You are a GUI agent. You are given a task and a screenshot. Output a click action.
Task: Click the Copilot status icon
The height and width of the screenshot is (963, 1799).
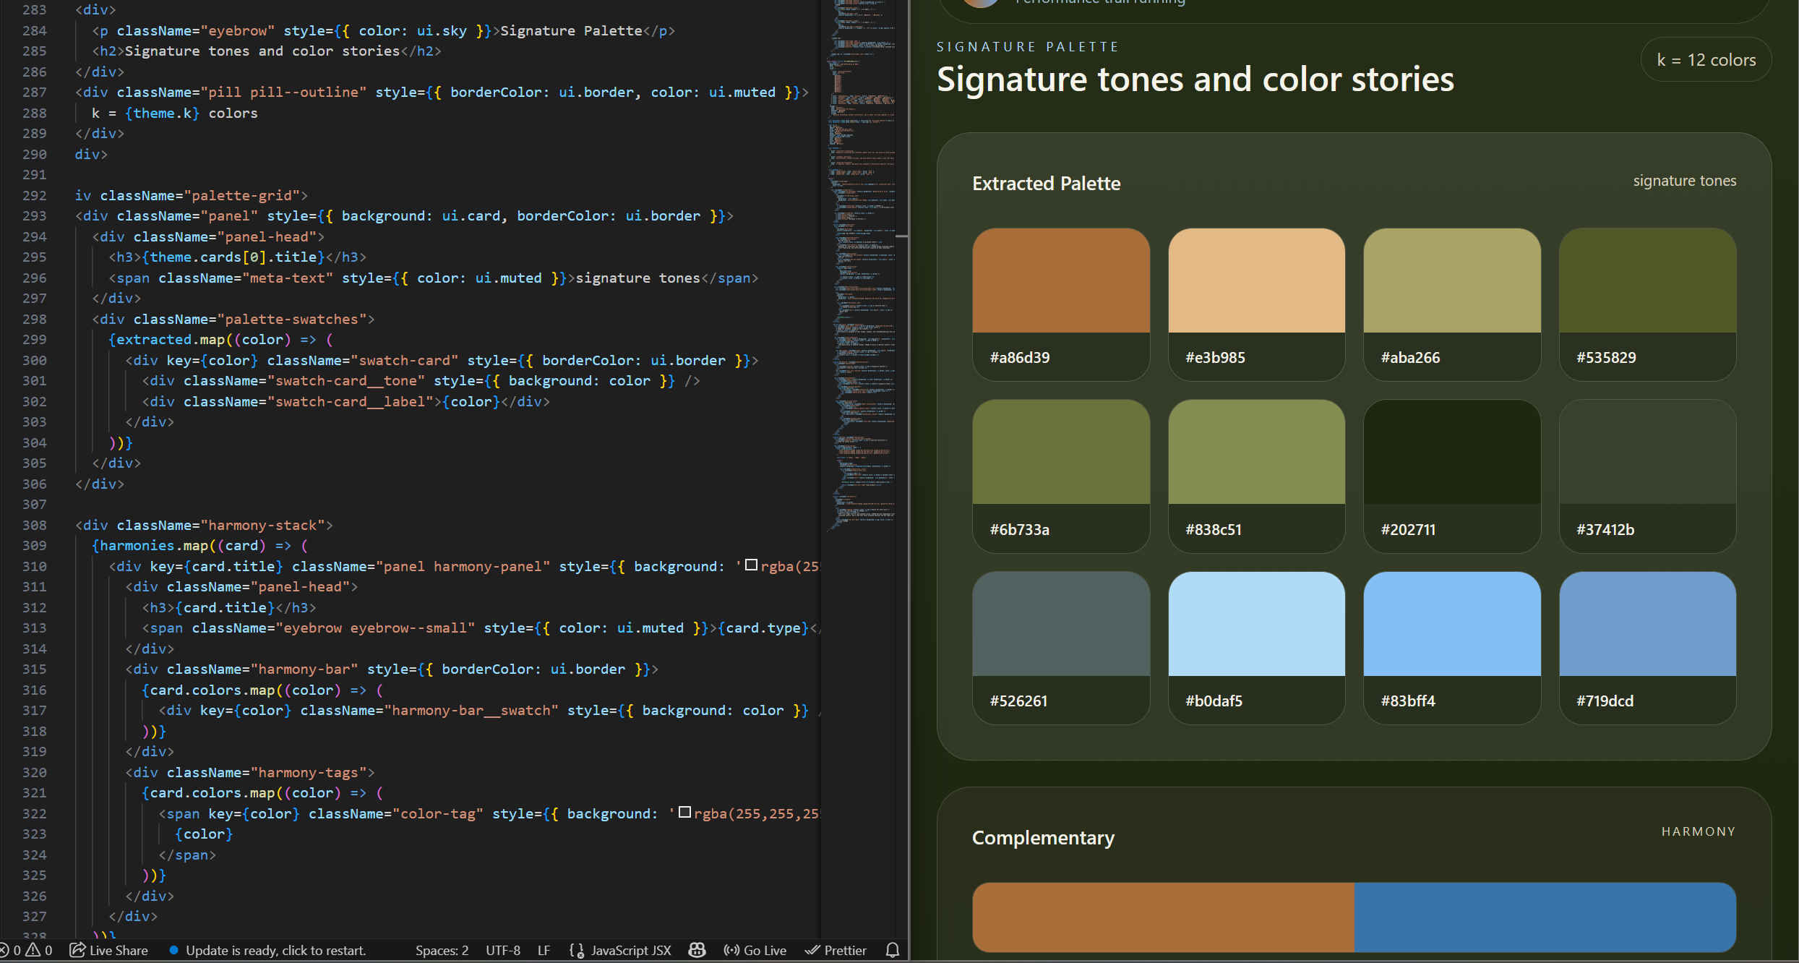[697, 950]
